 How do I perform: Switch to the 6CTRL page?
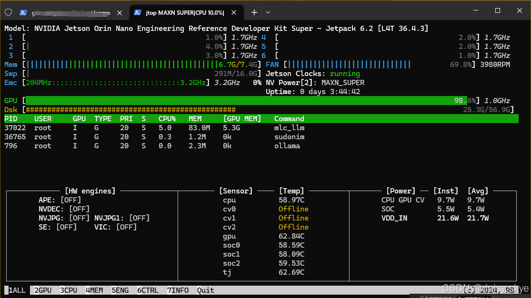click(x=148, y=290)
